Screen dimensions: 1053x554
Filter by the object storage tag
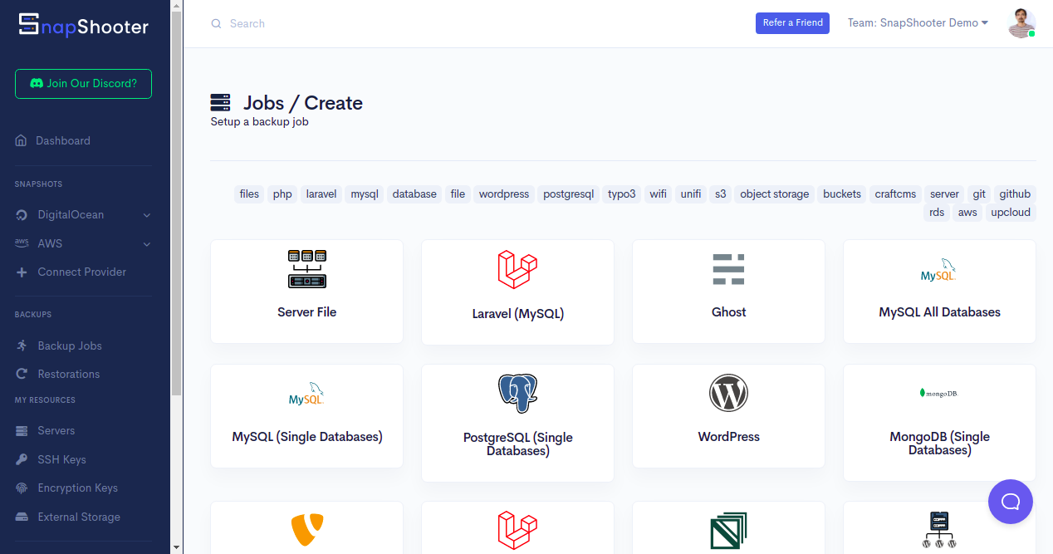[774, 194]
